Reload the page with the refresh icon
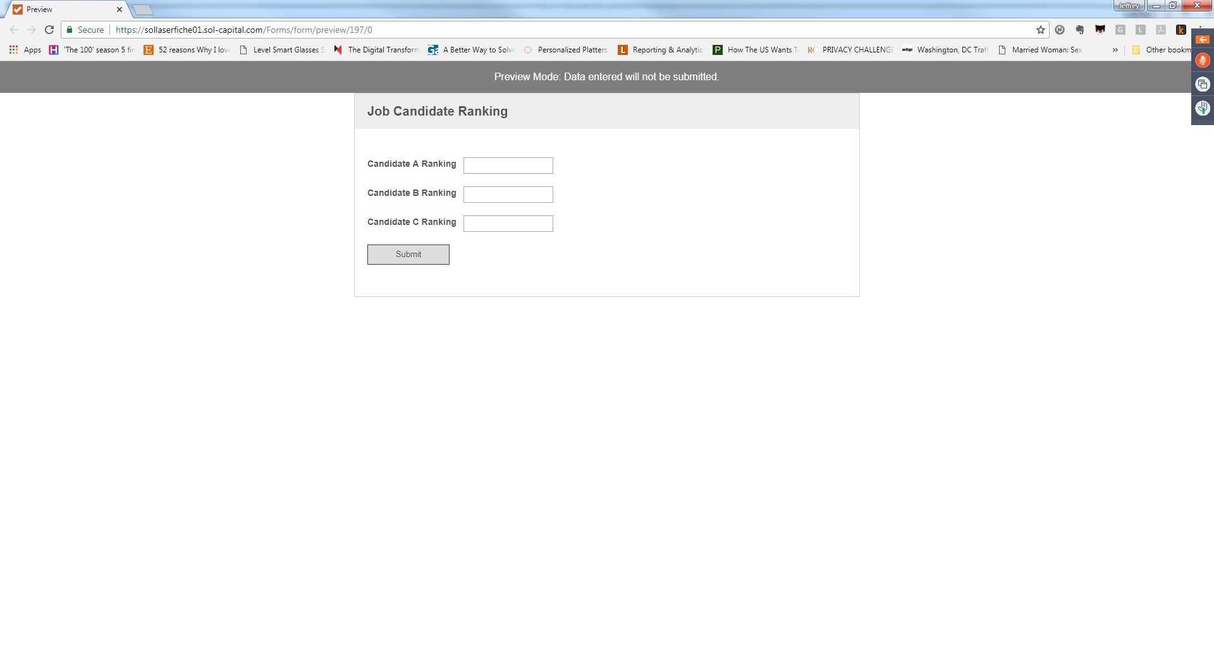1214x657 pixels. 49,30
